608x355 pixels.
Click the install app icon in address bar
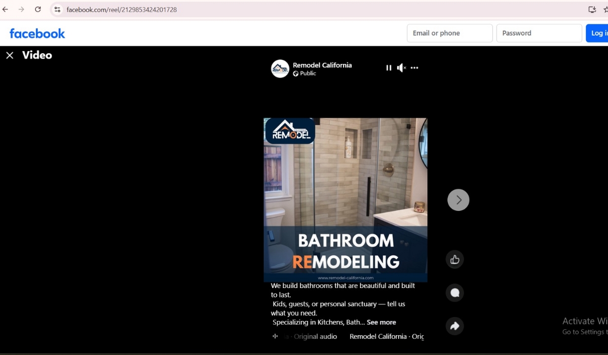click(592, 10)
